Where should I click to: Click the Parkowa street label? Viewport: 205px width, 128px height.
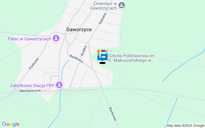click(34, 64)
